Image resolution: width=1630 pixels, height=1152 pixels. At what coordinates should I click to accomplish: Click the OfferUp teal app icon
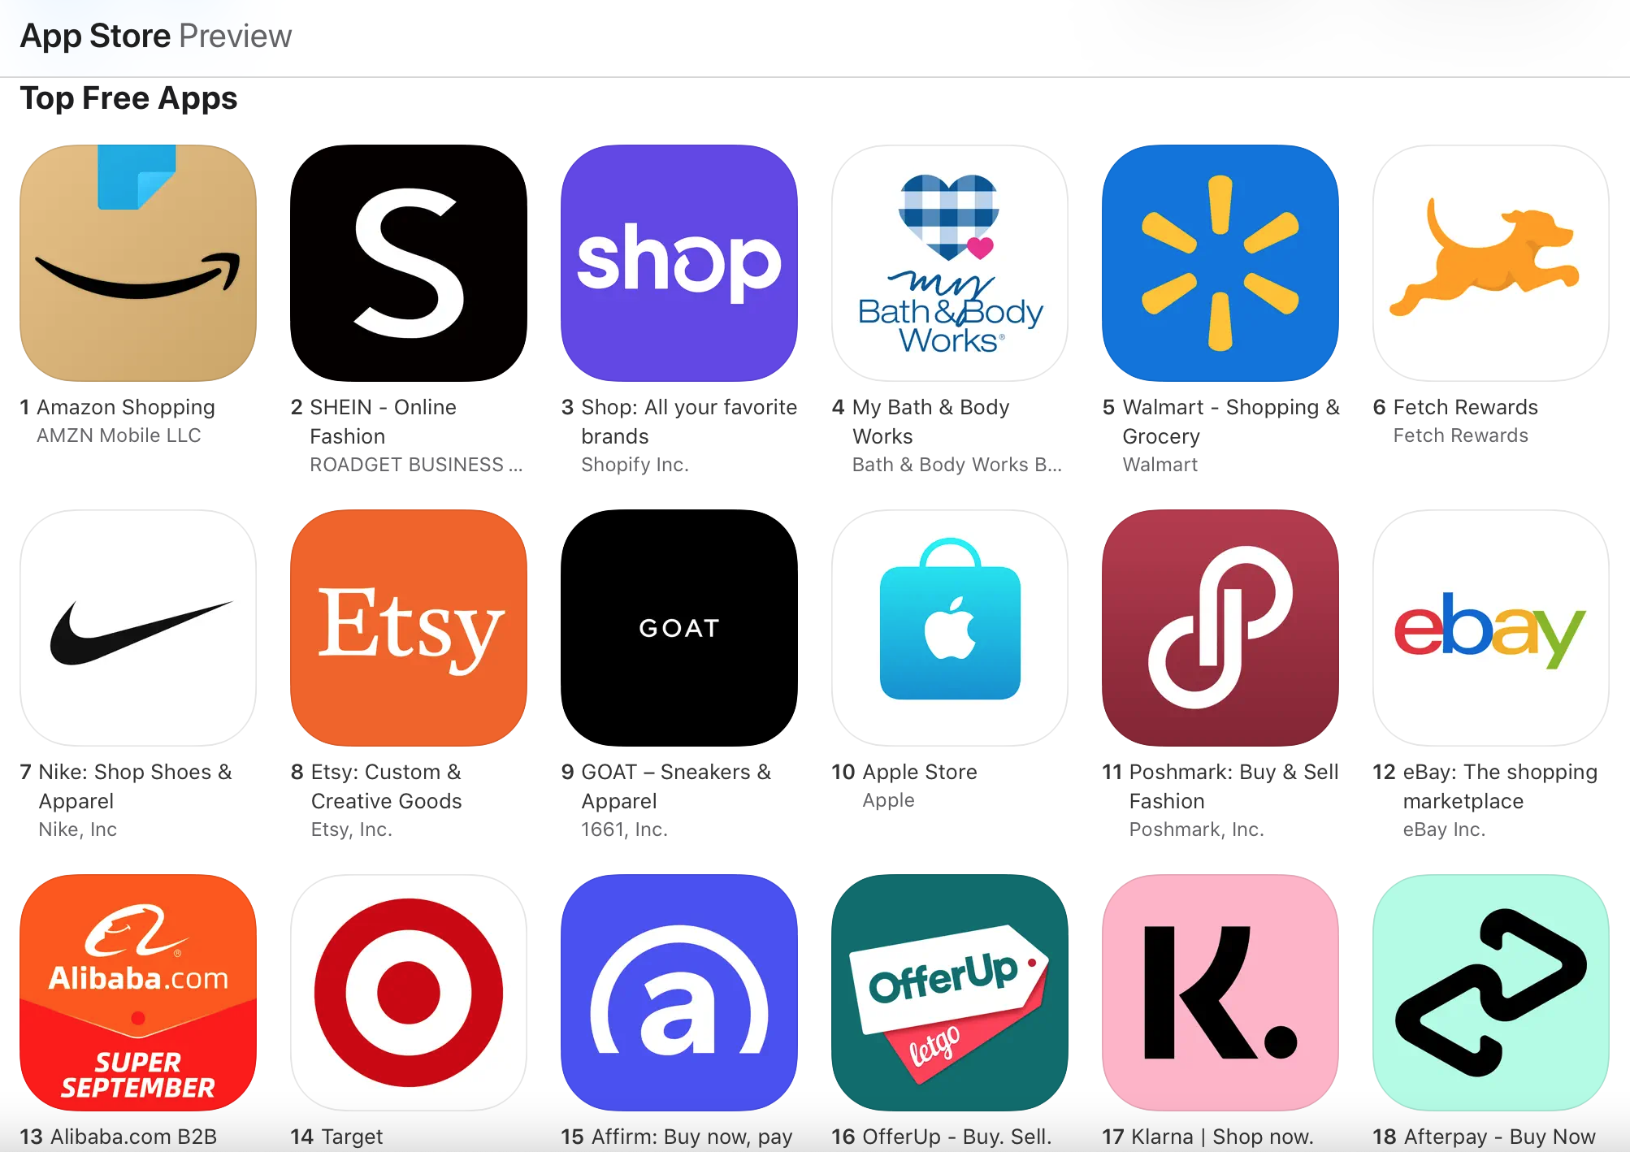pos(950,993)
